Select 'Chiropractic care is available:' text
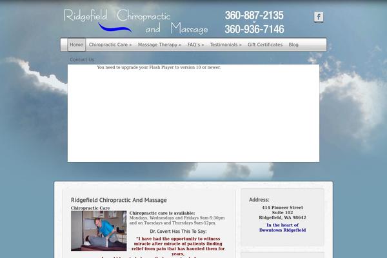The width and height of the screenshot is (387, 258). 162,213
